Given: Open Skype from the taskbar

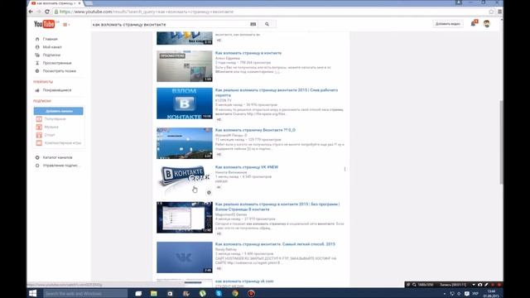Looking at the screenshot, I should point(219,294).
